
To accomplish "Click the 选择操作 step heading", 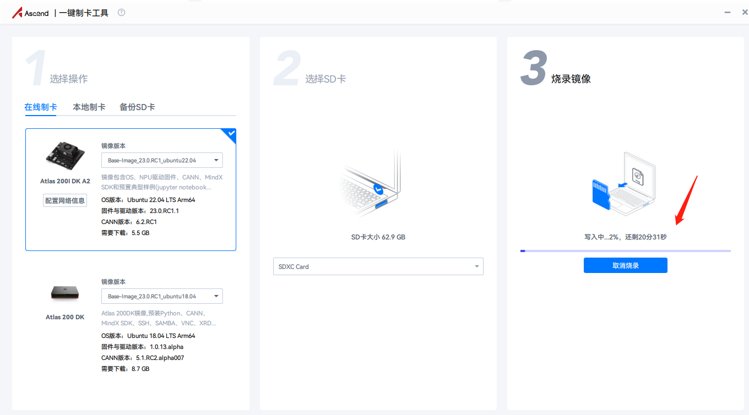I will click(69, 79).
